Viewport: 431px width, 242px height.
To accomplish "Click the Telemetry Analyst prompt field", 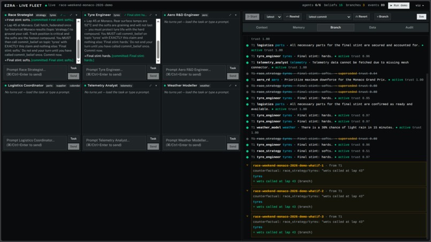I will [114, 143].
